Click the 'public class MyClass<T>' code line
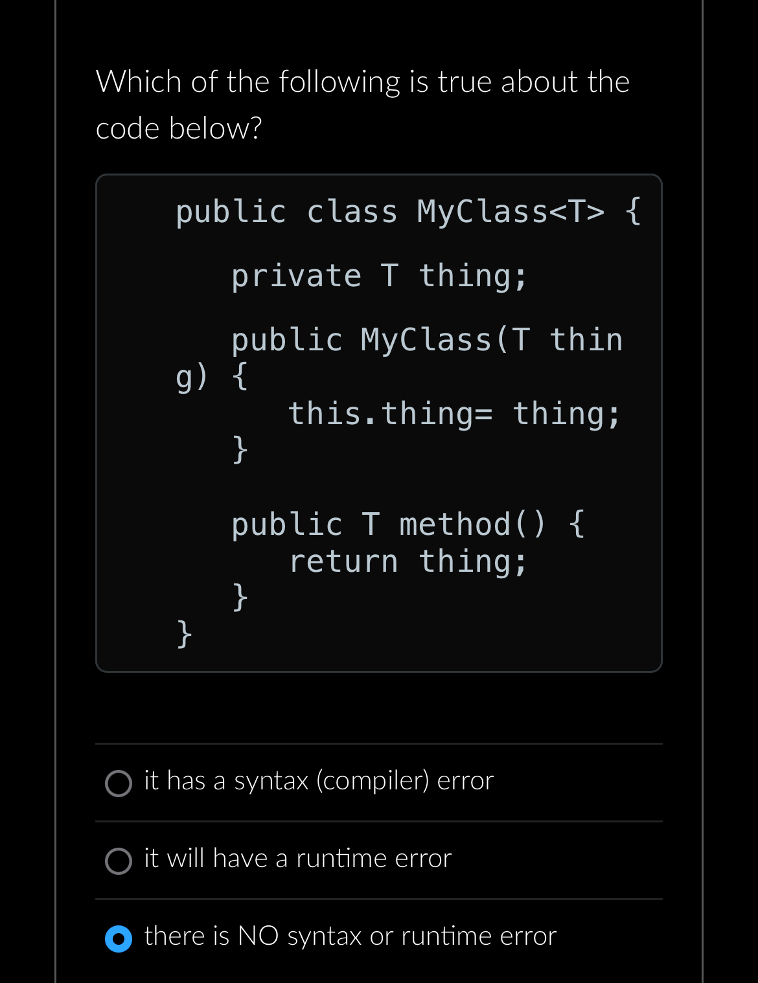 [x=407, y=210]
